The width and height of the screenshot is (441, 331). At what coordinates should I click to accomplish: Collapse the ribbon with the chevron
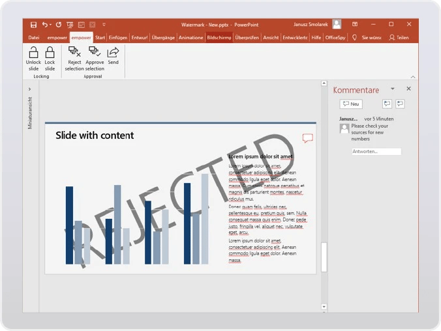coord(413,77)
